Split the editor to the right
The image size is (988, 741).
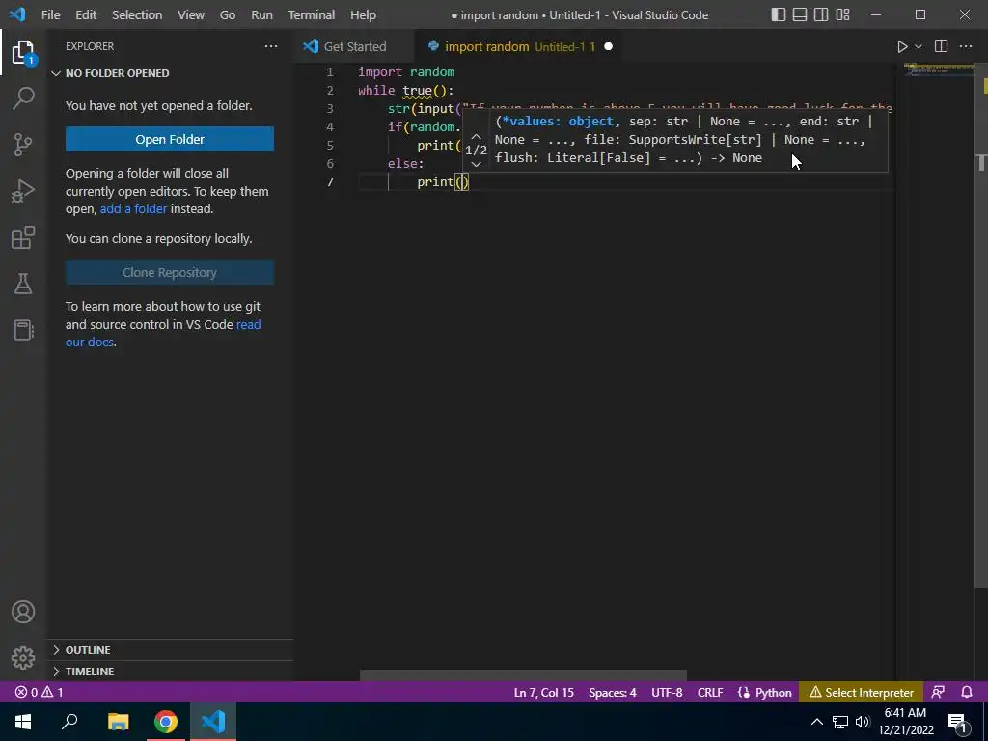click(941, 46)
